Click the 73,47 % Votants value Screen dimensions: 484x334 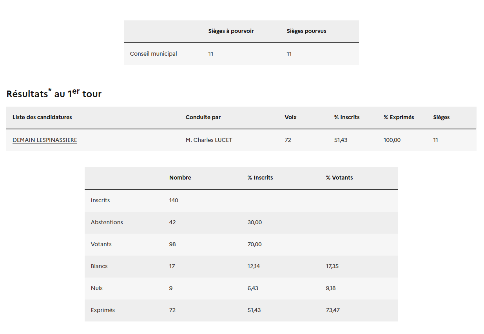tap(333, 310)
